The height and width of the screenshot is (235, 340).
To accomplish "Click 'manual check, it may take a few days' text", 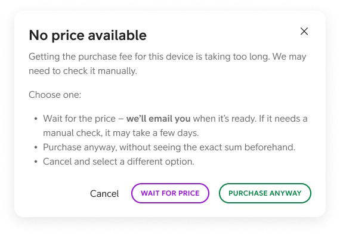I will point(120,133).
